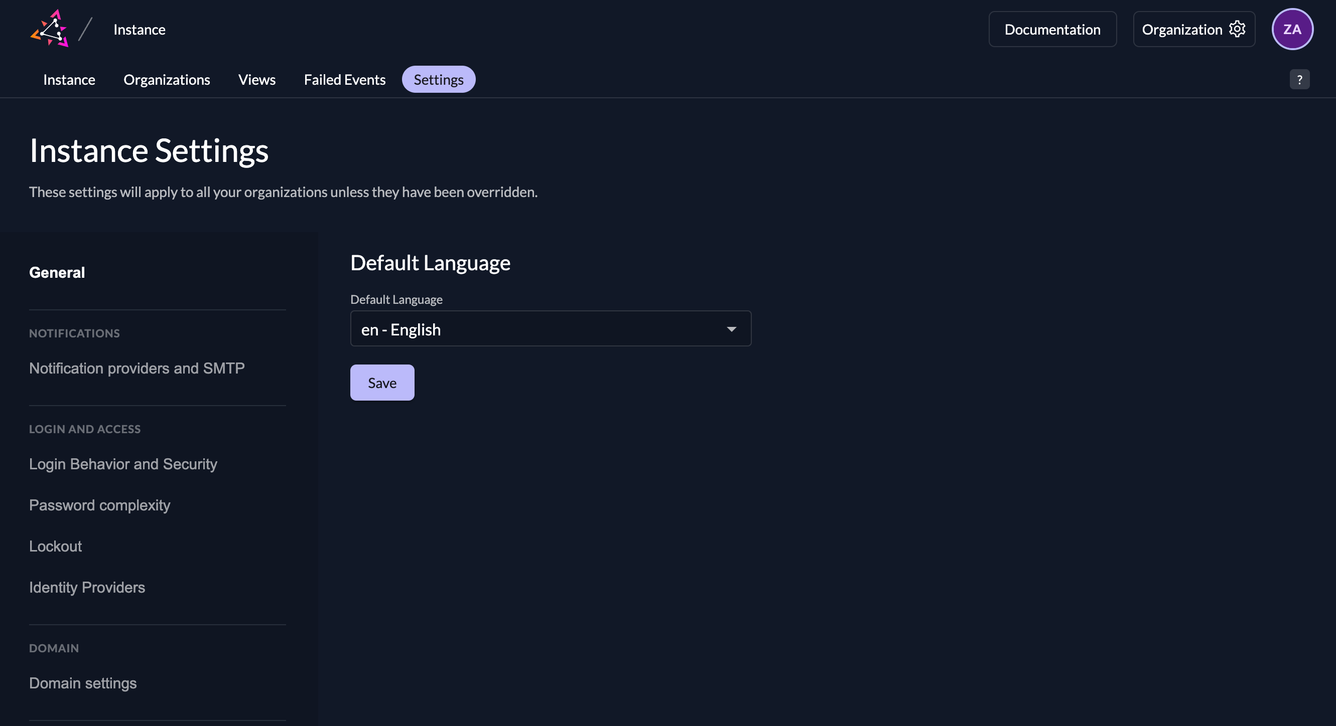Open Login Behavior and Security settings
The height and width of the screenshot is (726, 1336).
pos(123,464)
